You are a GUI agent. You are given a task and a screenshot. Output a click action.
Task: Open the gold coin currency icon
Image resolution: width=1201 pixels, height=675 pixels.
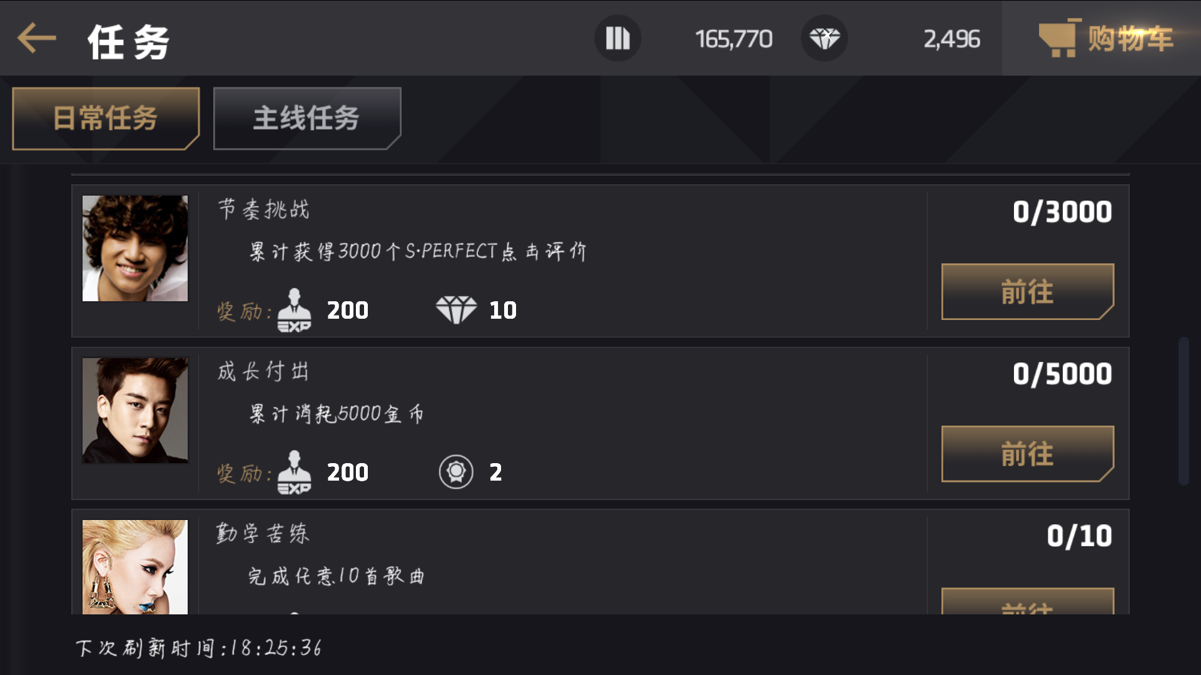tap(617, 38)
